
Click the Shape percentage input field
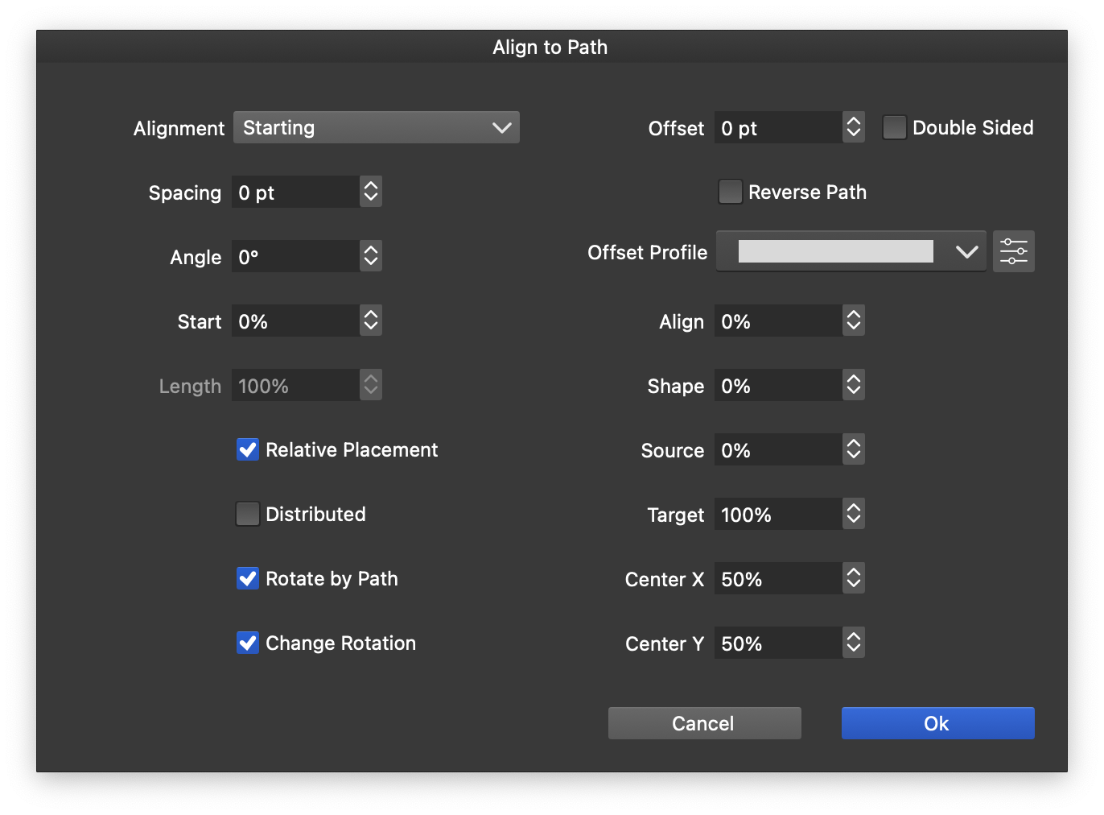click(x=777, y=386)
